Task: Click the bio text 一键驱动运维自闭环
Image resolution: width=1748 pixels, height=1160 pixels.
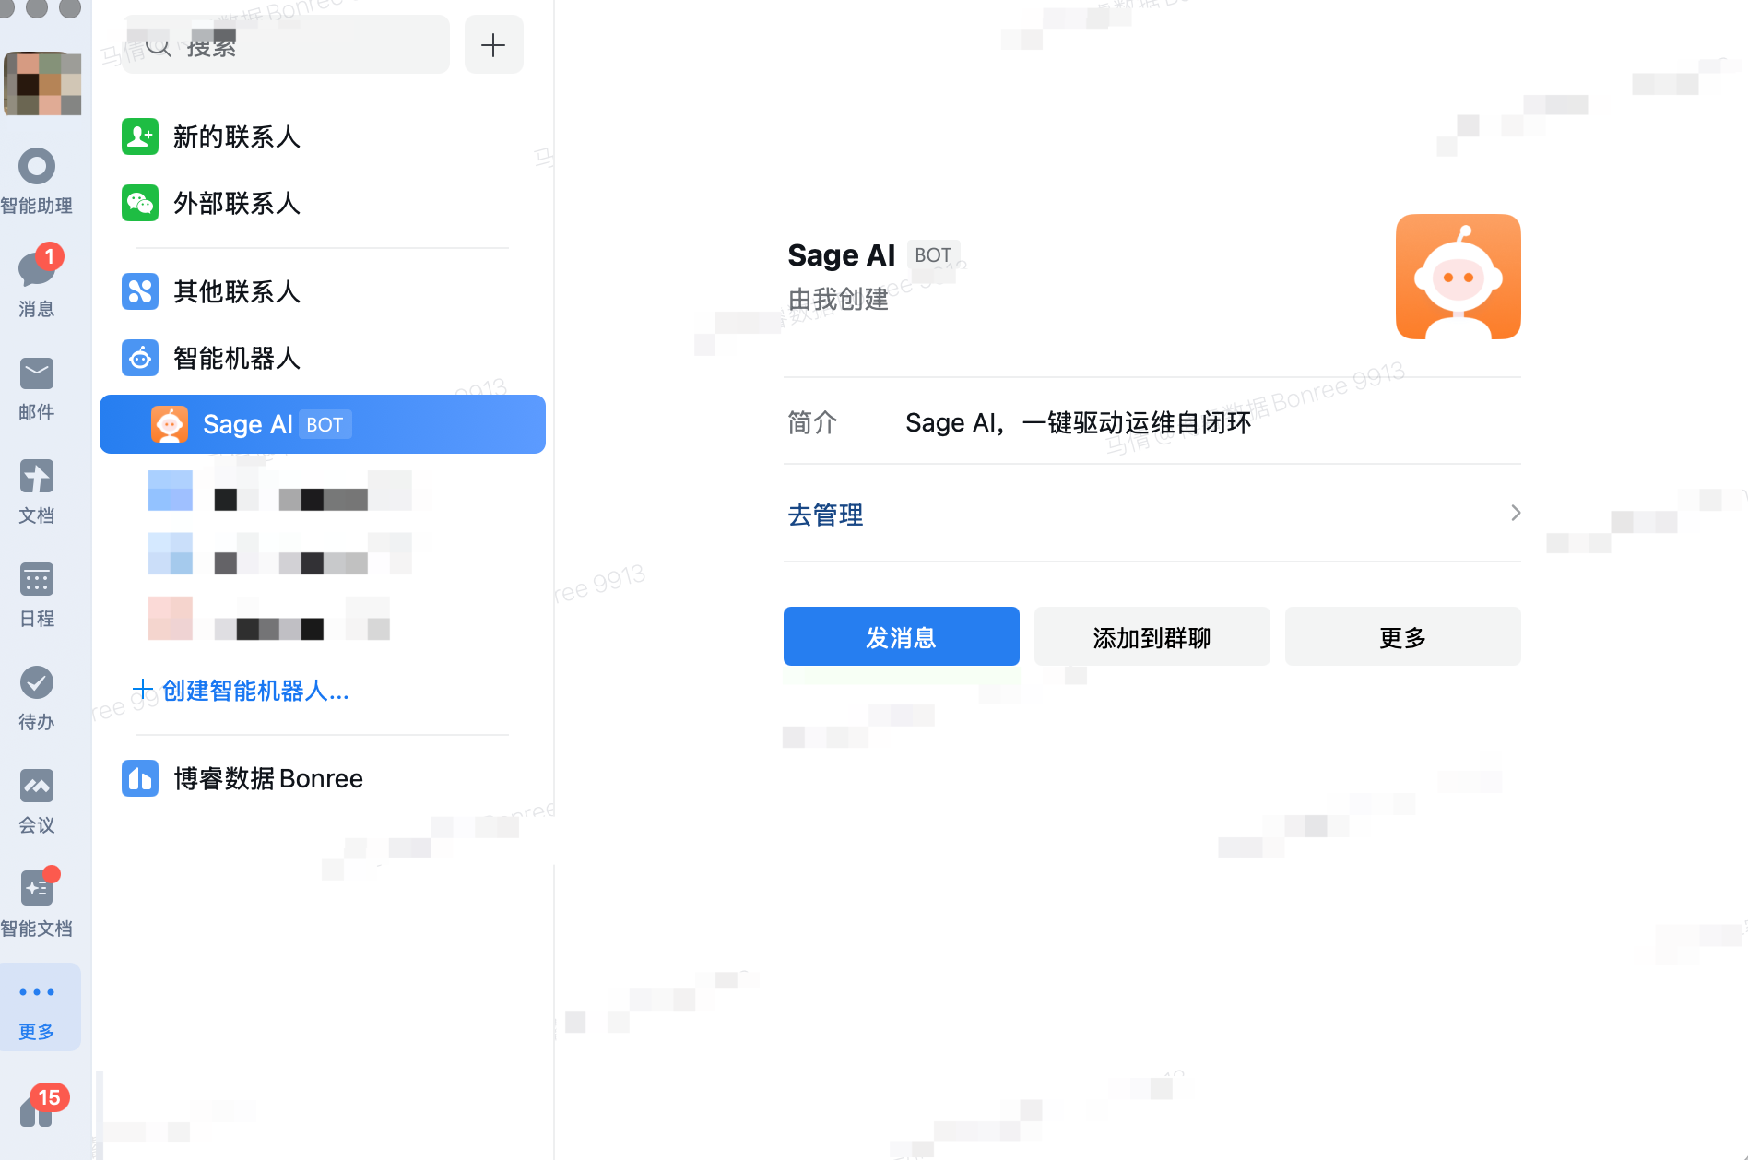Action: click(1137, 423)
